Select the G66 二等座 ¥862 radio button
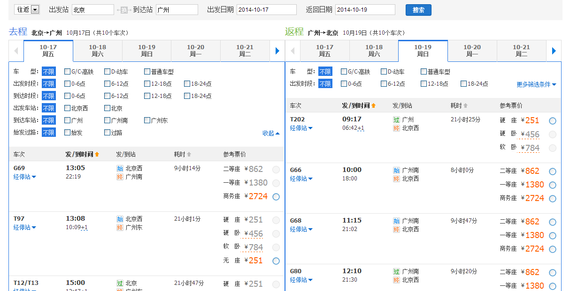The width and height of the screenshot is (570, 291). point(552,172)
